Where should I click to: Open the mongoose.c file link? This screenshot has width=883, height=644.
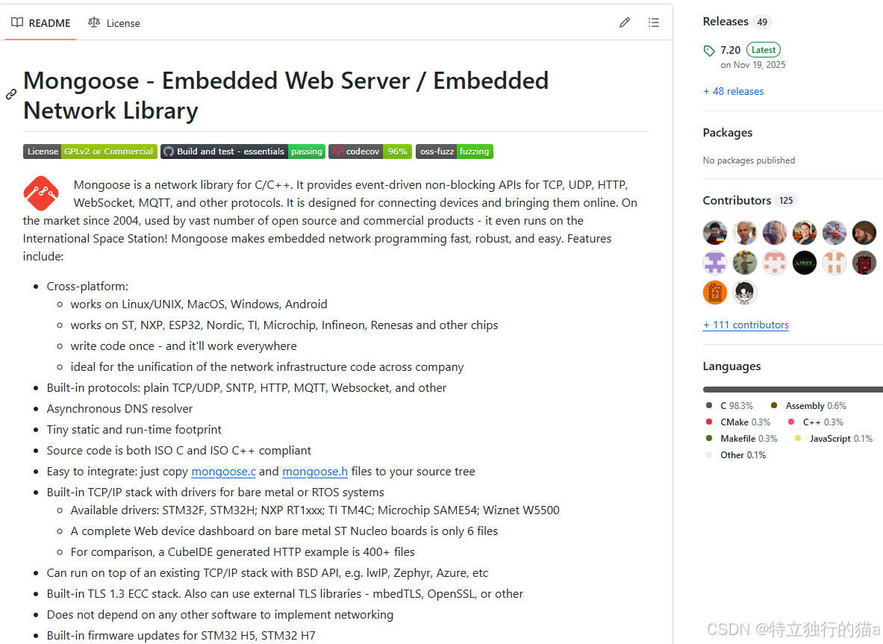click(224, 471)
